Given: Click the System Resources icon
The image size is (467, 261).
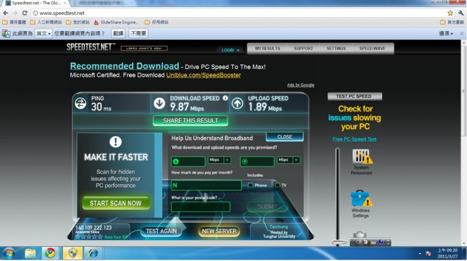Looking at the screenshot, I should pos(361,157).
